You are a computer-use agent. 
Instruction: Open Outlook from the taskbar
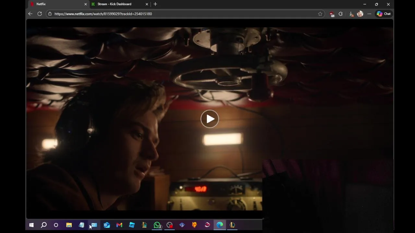pyautogui.click(x=107, y=225)
